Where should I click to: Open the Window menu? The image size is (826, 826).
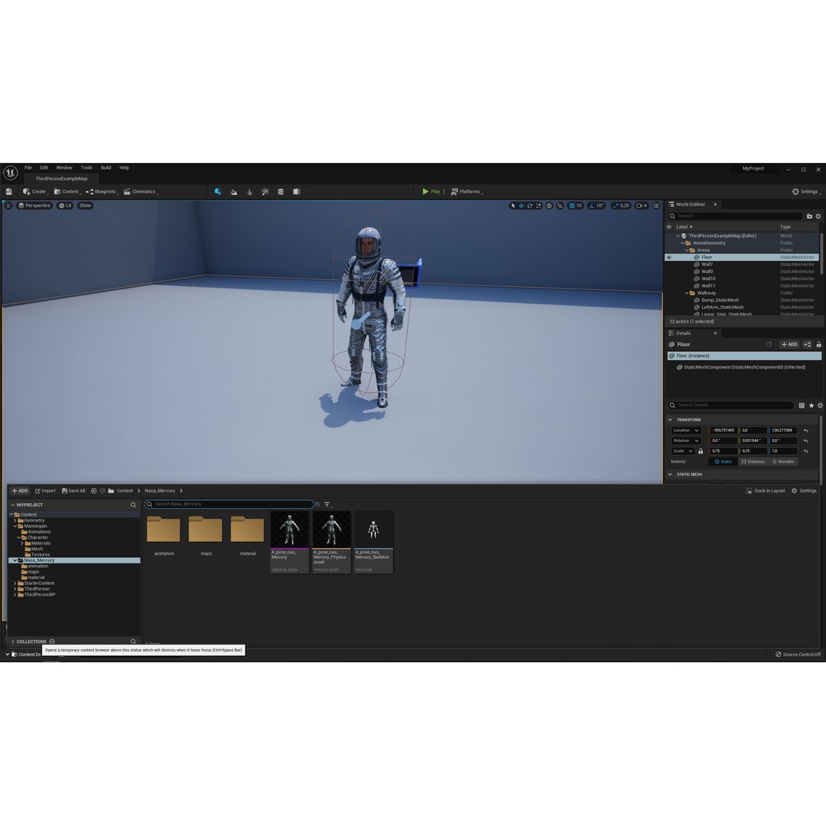(x=64, y=167)
